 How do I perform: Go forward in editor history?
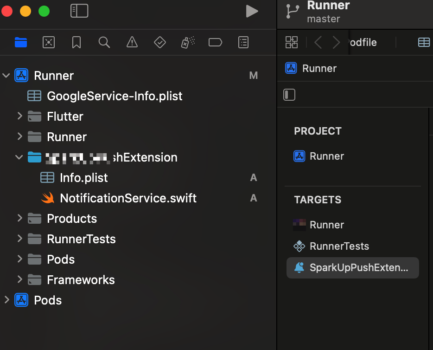336,43
